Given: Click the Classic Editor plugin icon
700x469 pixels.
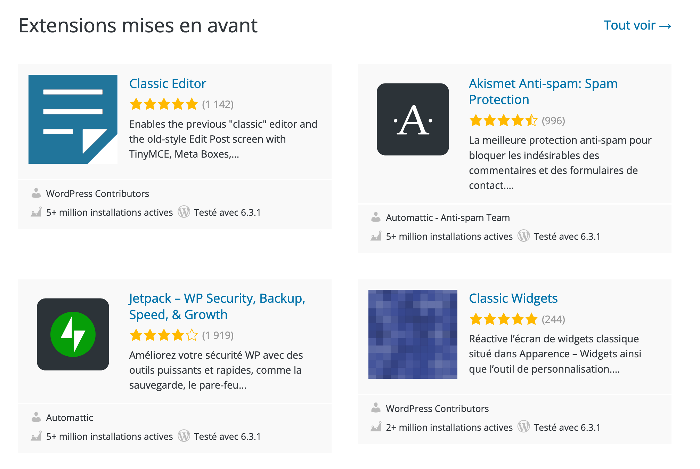Looking at the screenshot, I should pos(73,119).
